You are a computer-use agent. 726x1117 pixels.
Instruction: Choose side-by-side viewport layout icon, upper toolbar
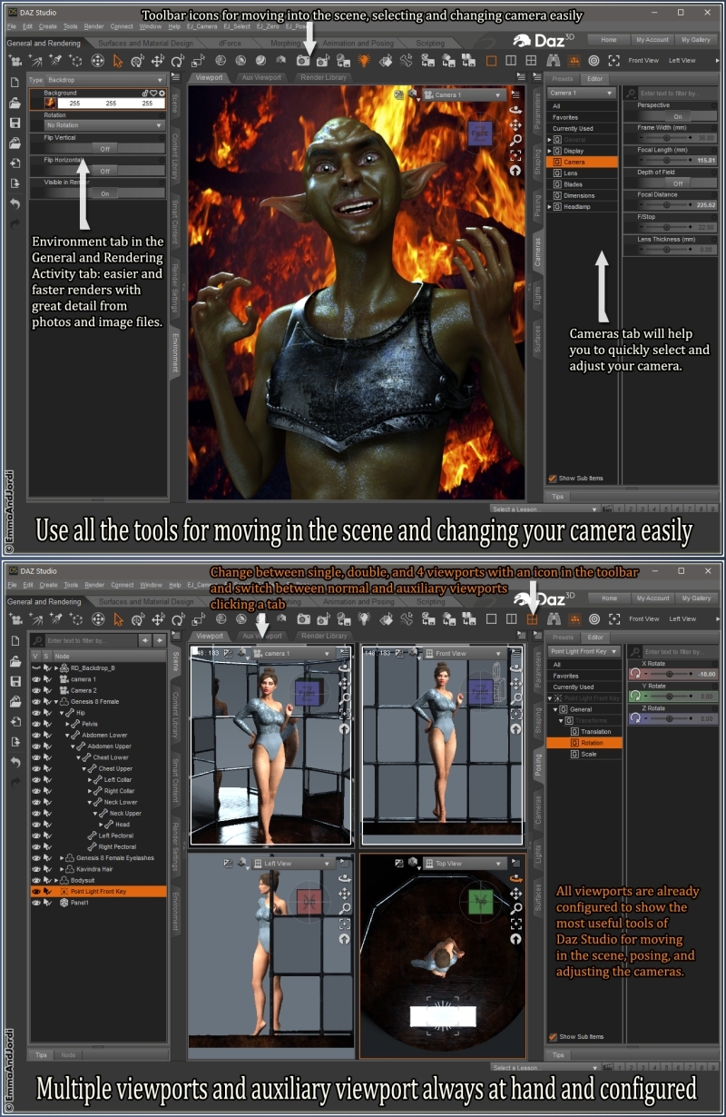pyautogui.click(x=511, y=61)
